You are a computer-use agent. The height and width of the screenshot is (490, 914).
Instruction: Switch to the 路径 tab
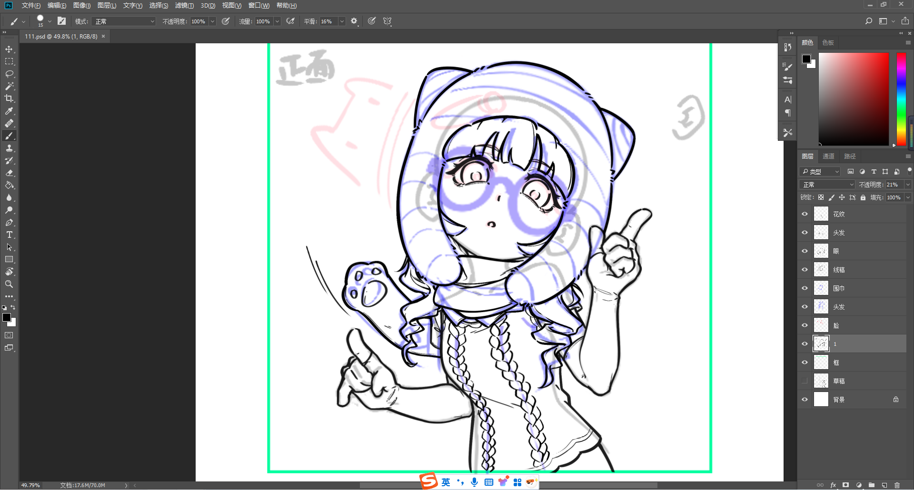[850, 157]
